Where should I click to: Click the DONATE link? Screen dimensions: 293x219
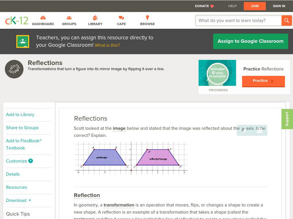coord(202,6)
